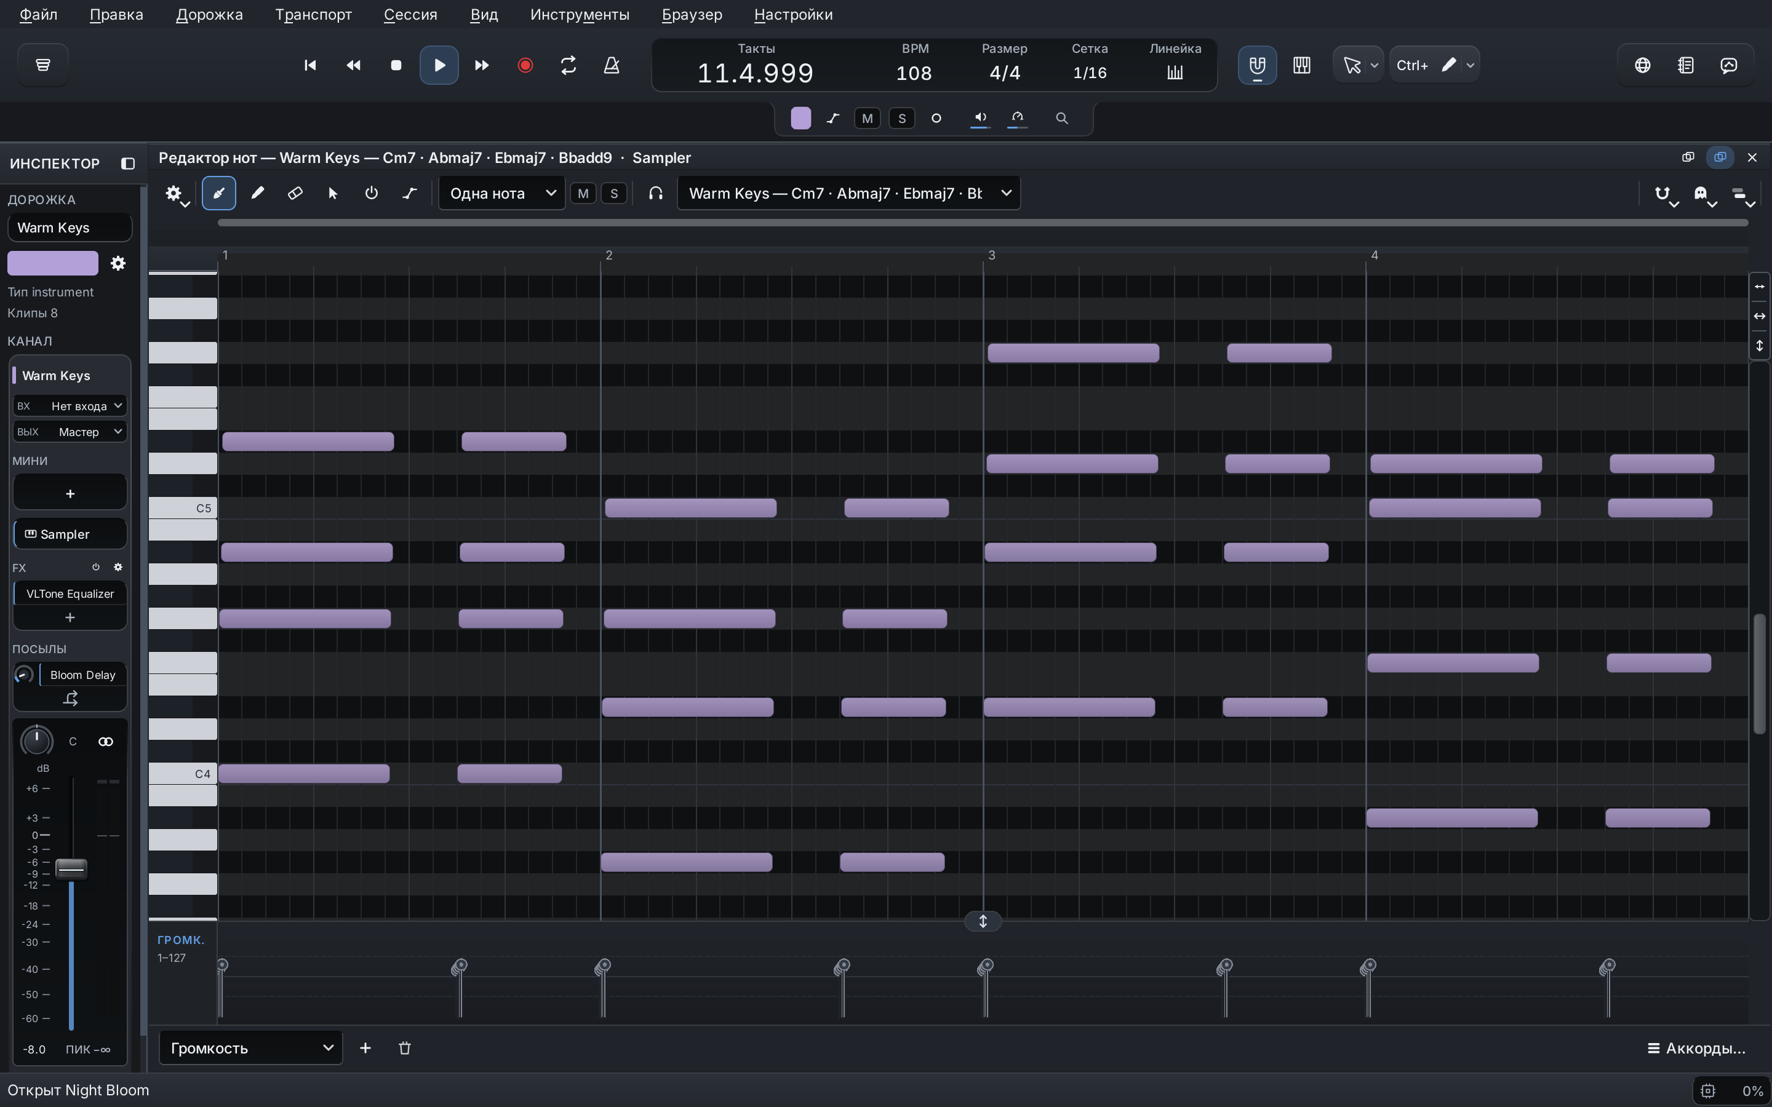Toggle FX chain power in Inspector
The width and height of the screenshot is (1772, 1107).
pyautogui.click(x=96, y=568)
